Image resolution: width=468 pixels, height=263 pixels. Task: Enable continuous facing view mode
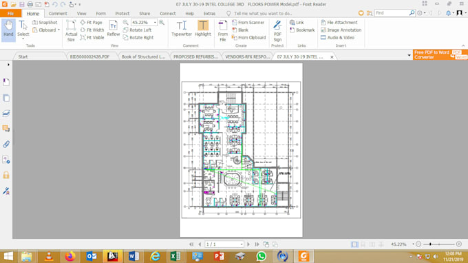(381, 244)
